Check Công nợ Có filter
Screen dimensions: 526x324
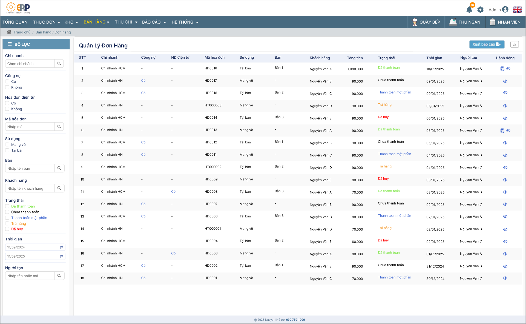click(7, 81)
